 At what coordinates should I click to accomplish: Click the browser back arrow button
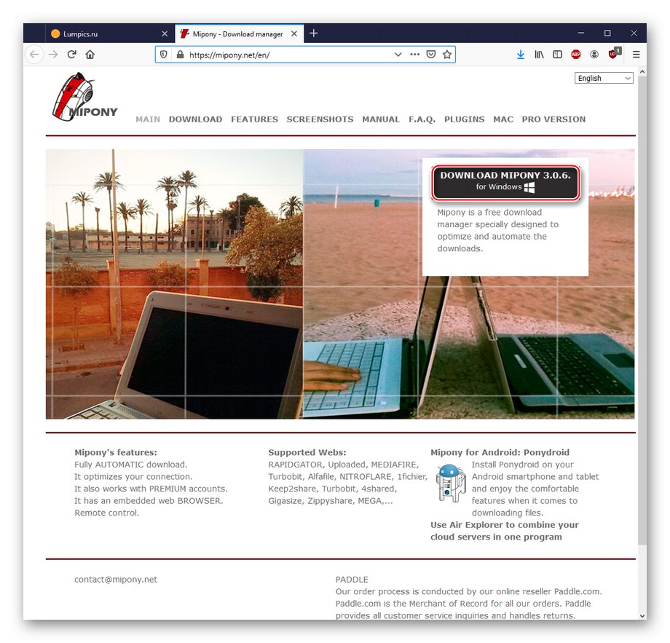coord(34,55)
